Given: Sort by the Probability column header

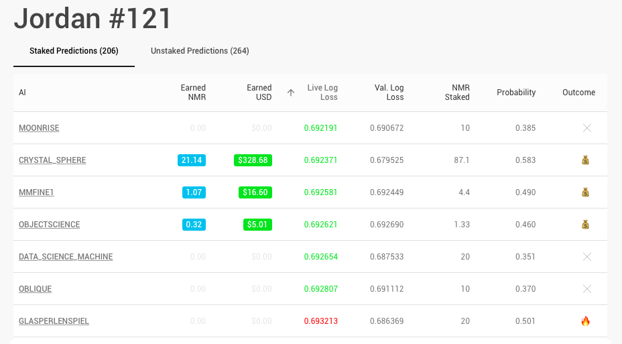Looking at the screenshot, I should tap(516, 93).
